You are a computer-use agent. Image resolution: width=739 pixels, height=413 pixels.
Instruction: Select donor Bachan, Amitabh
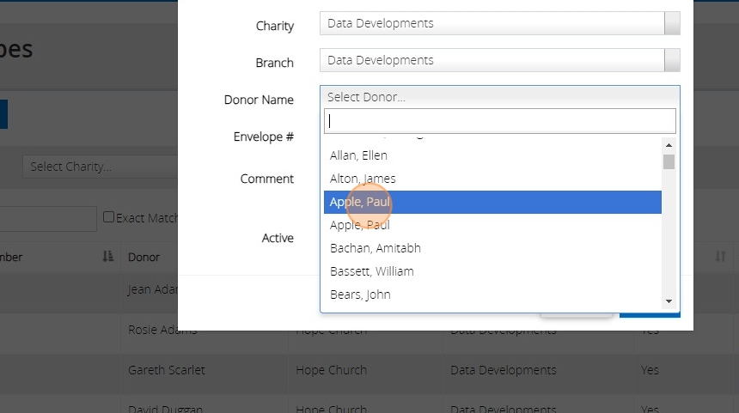(492, 248)
